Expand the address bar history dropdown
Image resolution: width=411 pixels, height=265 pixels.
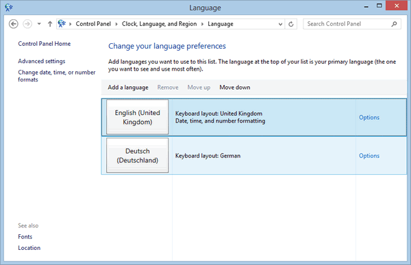(280, 24)
